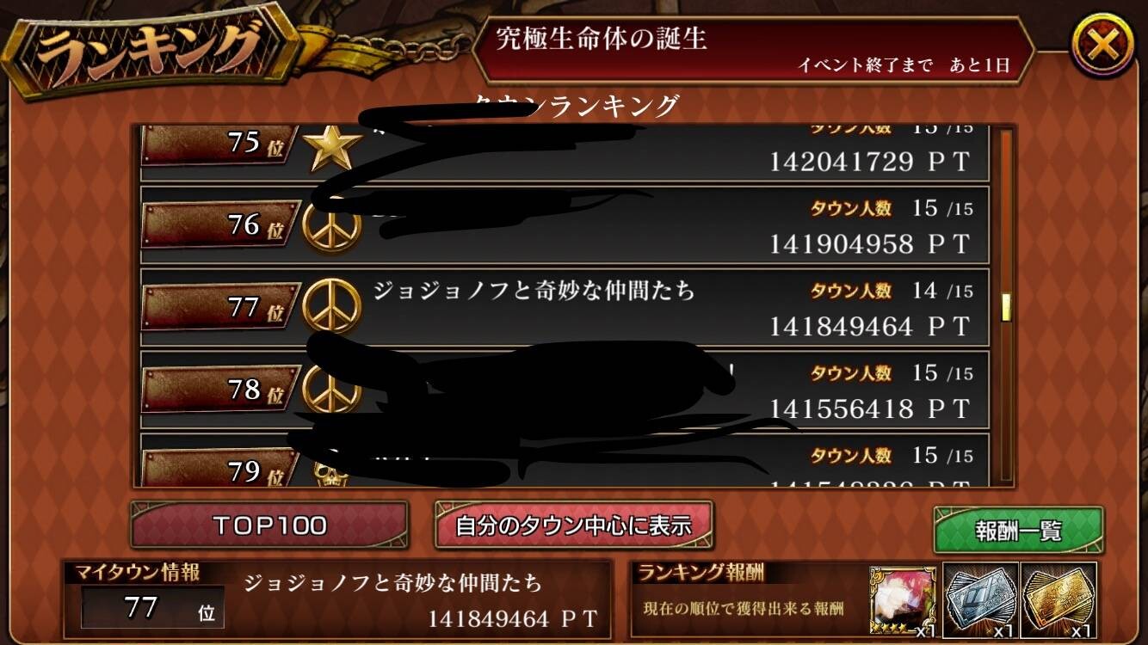Click the マイタウン情報 rank box

[x=153, y=608]
